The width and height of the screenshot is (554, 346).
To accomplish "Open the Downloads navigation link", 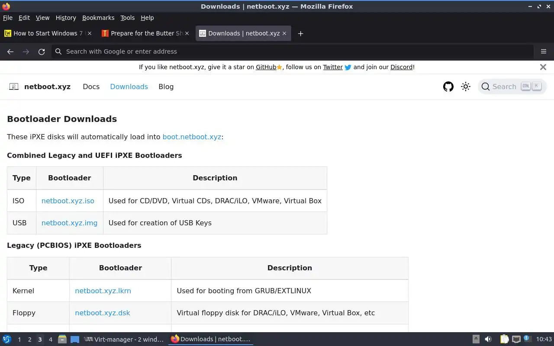I will coord(129,86).
